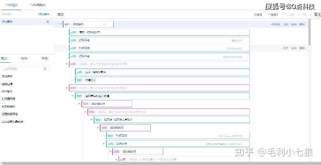Click the 提交 title above the tree
Image resolution: width=321 pixels, height=165 pixels.
pos(61,15)
